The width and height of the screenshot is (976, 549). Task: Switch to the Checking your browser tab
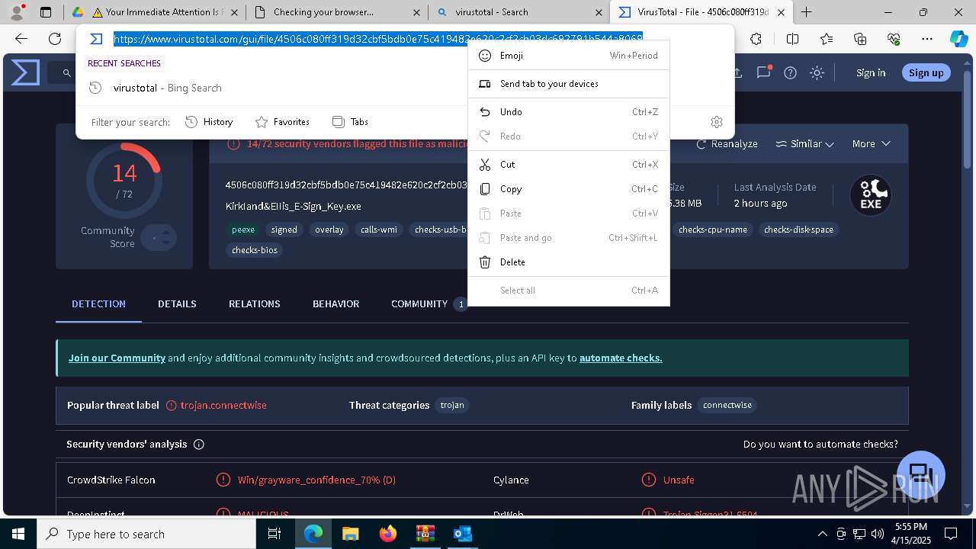[x=336, y=12]
